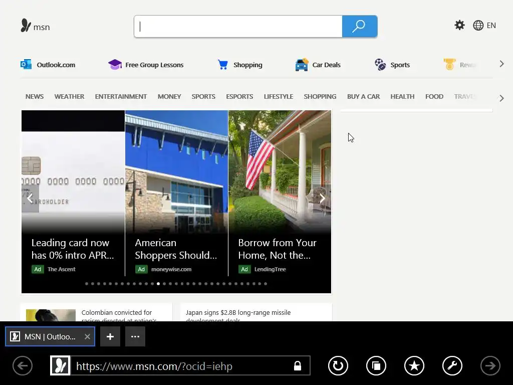Screen dimensions: 513x385
Task: Click the globe language icon
Action: coord(478,25)
